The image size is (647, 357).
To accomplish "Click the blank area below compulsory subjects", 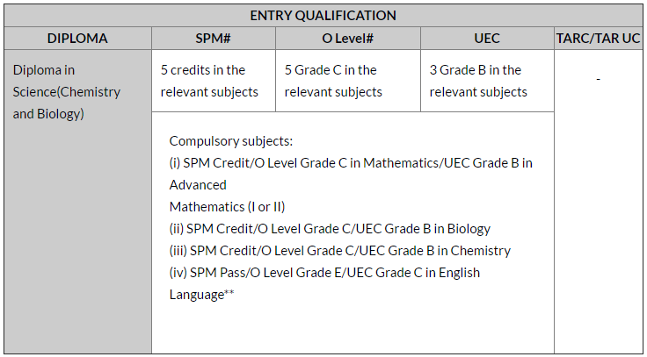I will 353,327.
